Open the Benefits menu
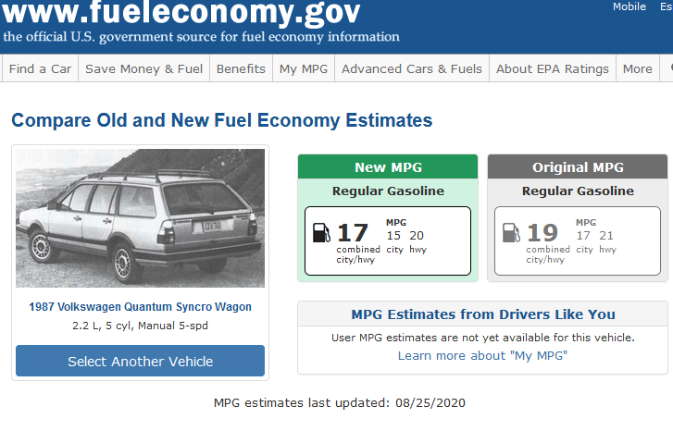This screenshot has height=431, width=673. point(241,68)
